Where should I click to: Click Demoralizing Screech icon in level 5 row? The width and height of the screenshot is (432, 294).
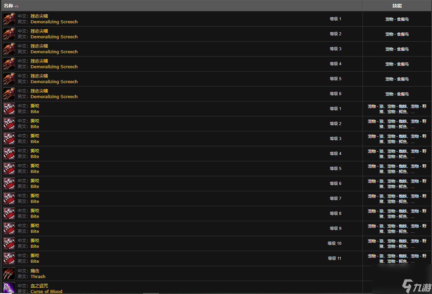(9, 79)
